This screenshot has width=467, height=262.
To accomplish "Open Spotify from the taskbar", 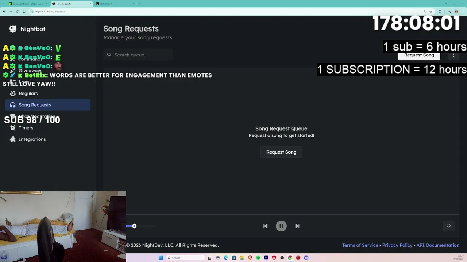I will [x=258, y=258].
